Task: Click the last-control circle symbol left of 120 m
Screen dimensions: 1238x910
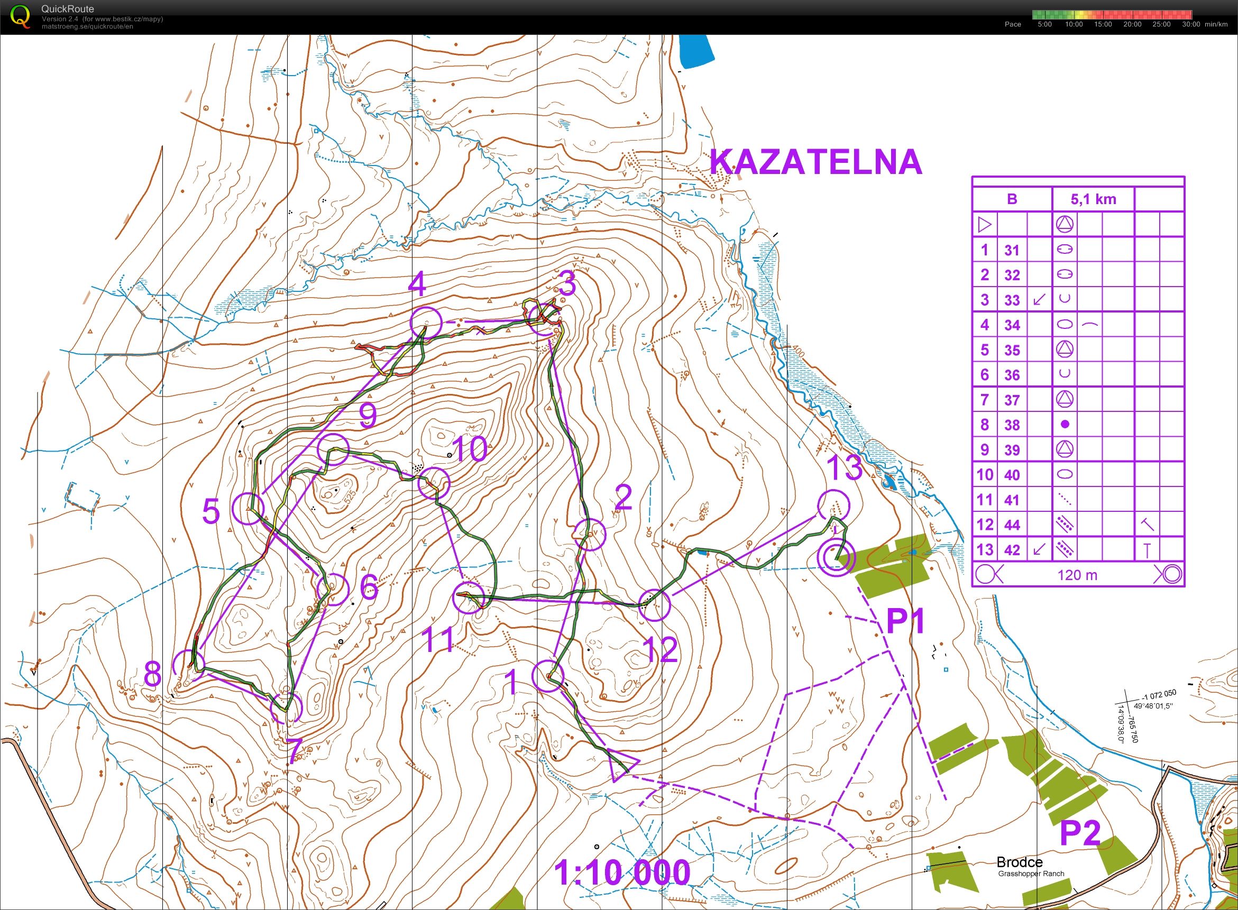Action: [989, 575]
